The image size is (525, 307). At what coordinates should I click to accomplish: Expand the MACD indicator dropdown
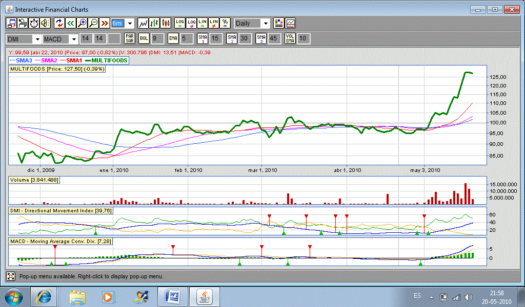click(73, 39)
